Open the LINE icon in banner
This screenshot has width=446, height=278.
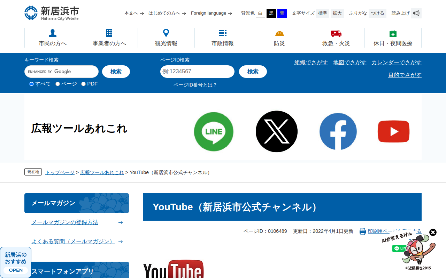tap(214, 132)
